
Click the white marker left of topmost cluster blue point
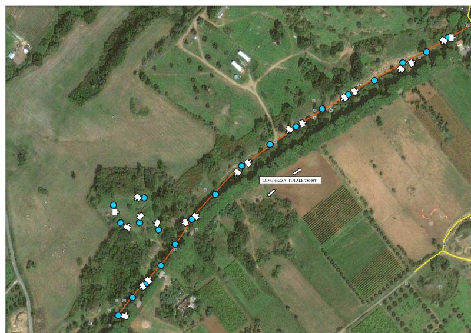(x=138, y=197)
